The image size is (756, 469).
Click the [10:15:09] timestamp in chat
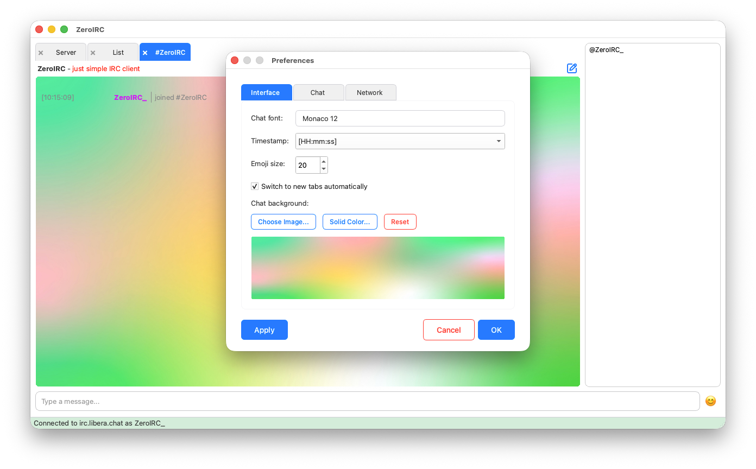[x=58, y=98]
